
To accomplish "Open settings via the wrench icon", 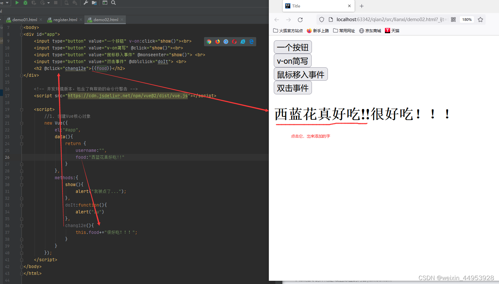I will click(x=86, y=3).
